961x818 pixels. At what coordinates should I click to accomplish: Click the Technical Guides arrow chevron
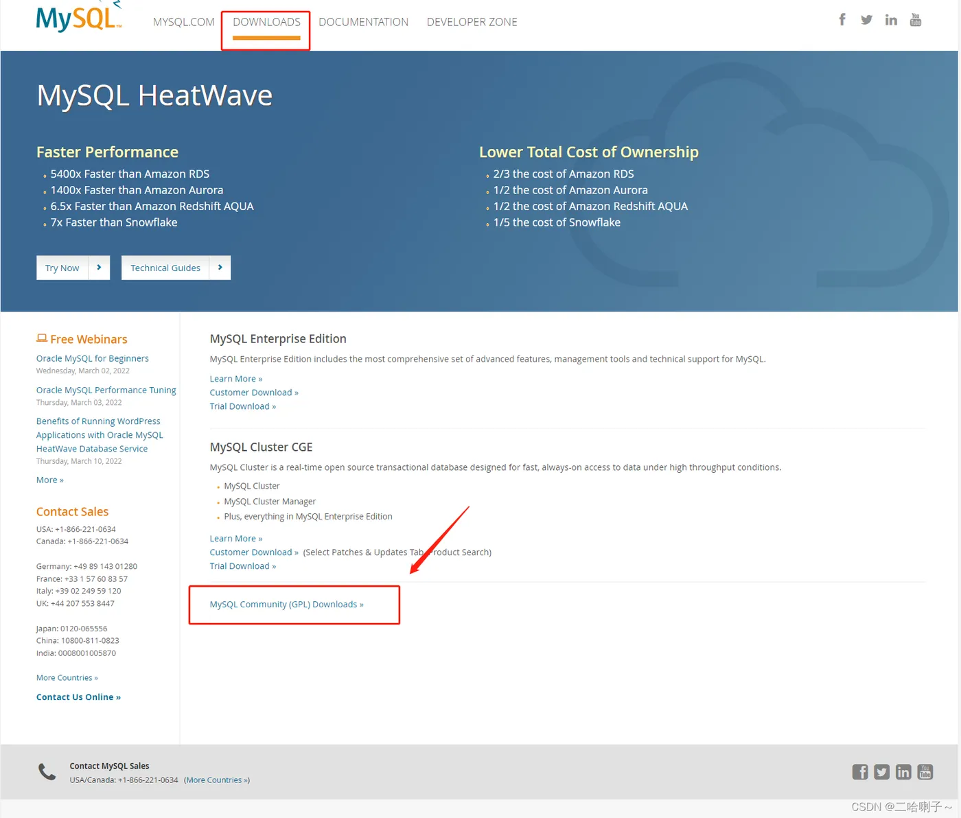[x=220, y=268]
